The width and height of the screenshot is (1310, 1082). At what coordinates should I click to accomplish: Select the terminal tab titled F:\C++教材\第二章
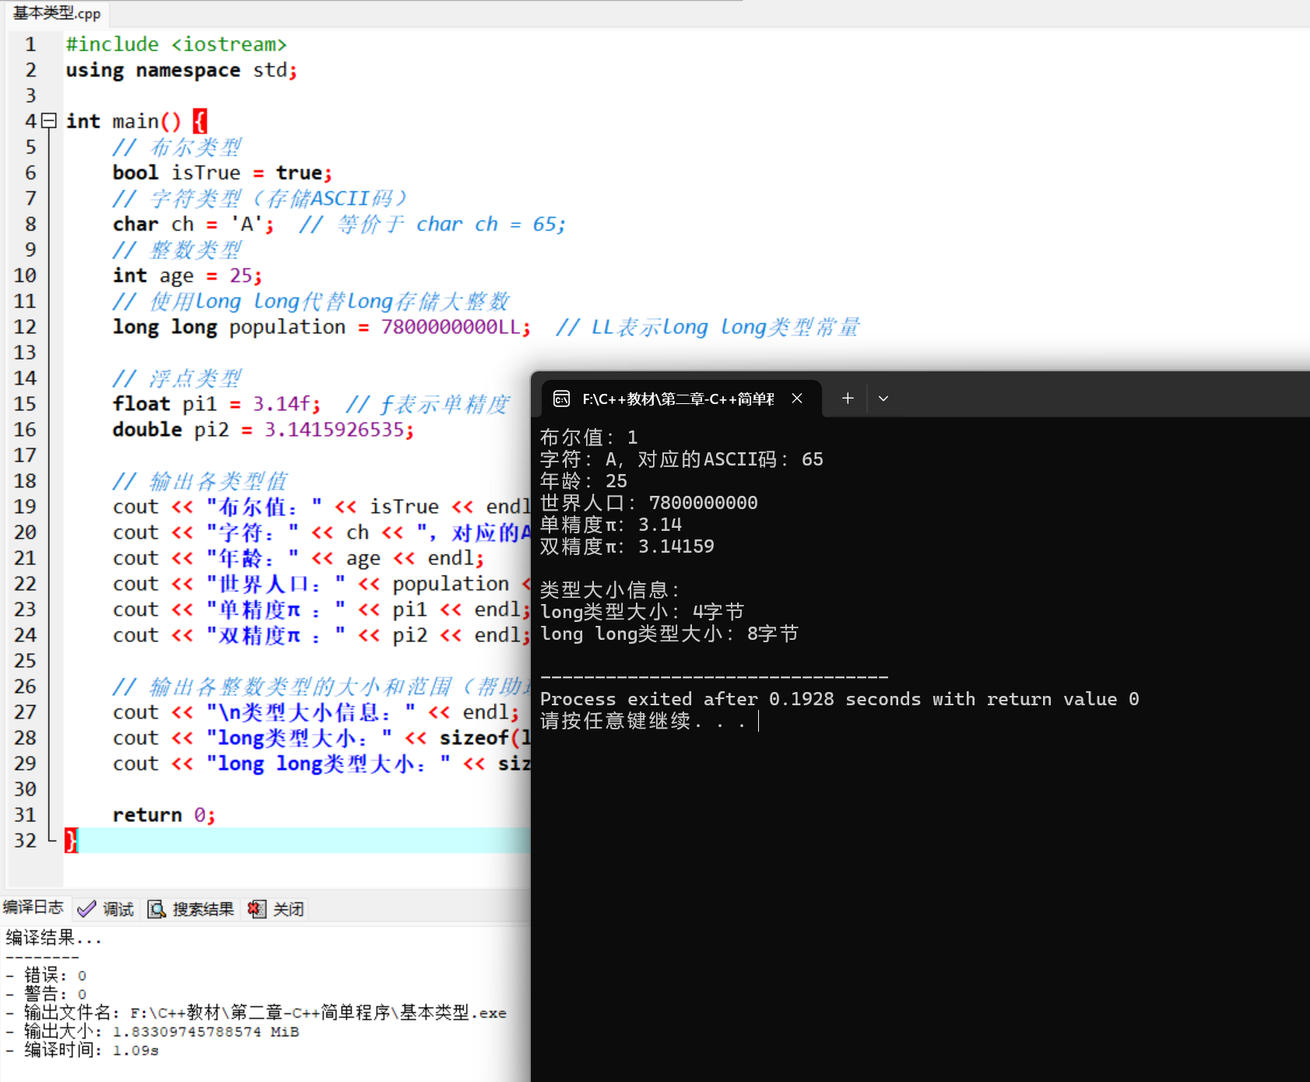677,399
